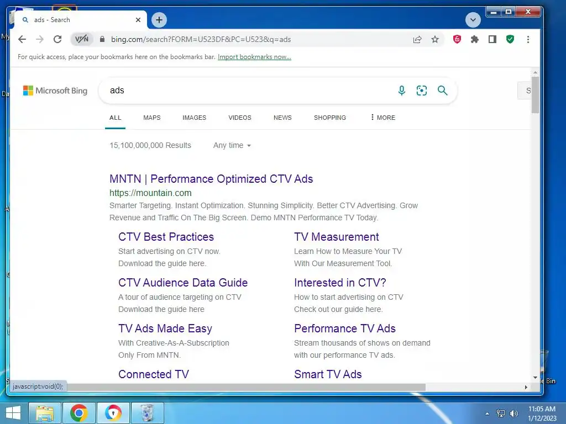This screenshot has width=566, height=424.
Task: Open the volume speaker tray icon
Action: pos(513,414)
